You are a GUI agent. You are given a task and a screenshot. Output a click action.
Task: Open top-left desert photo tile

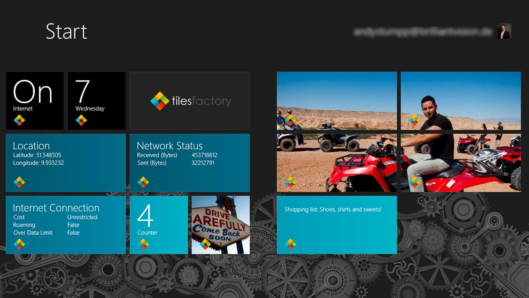pos(337,101)
